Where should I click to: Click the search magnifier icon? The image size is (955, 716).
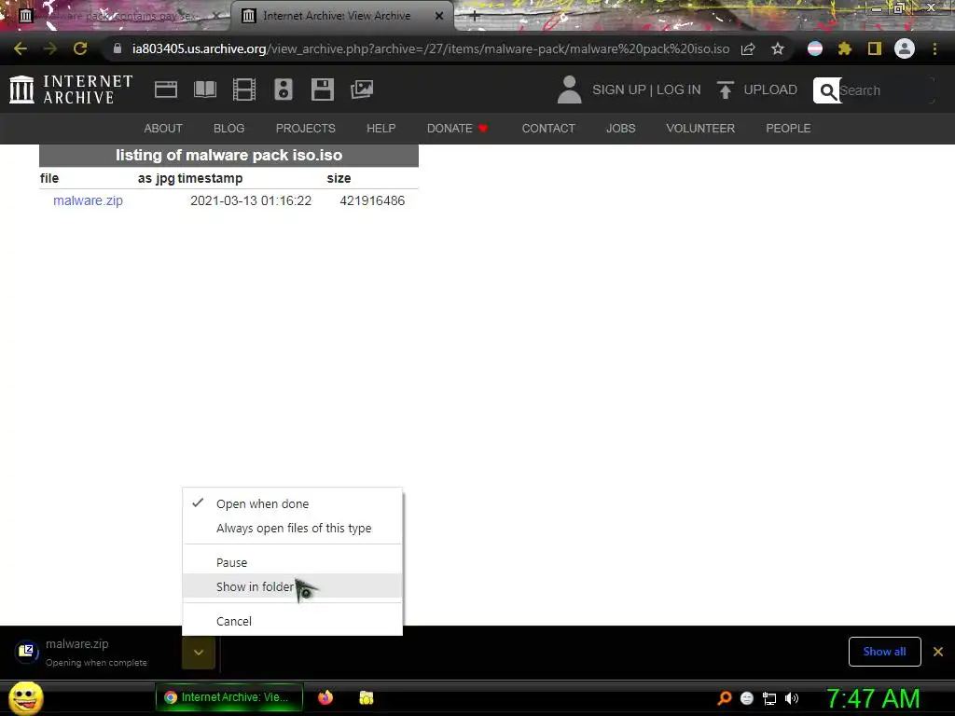[827, 90]
